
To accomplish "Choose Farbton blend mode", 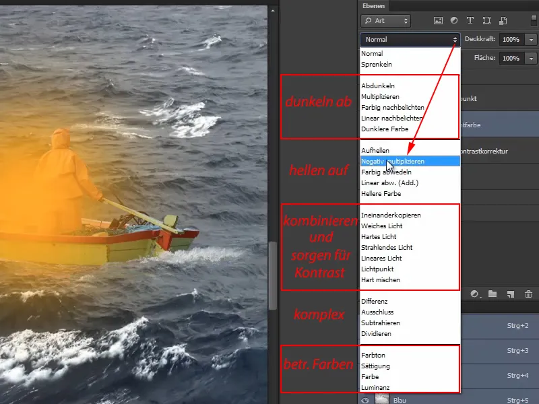I will (410, 356).
